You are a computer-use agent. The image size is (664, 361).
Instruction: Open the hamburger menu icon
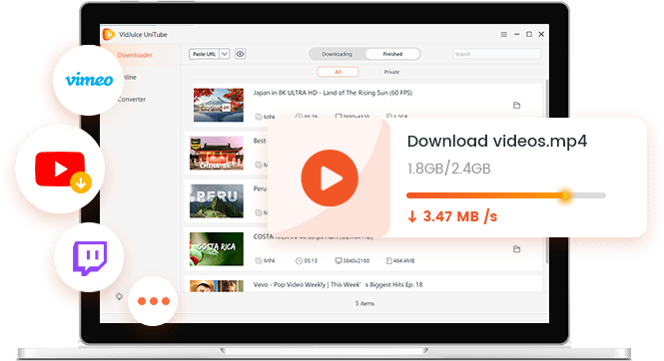pos(504,34)
